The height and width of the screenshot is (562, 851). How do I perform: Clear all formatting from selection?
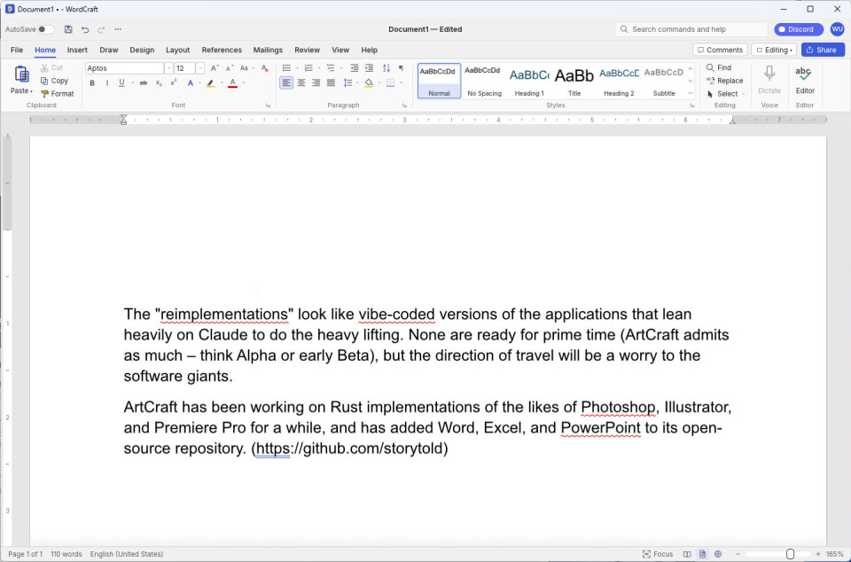[265, 68]
